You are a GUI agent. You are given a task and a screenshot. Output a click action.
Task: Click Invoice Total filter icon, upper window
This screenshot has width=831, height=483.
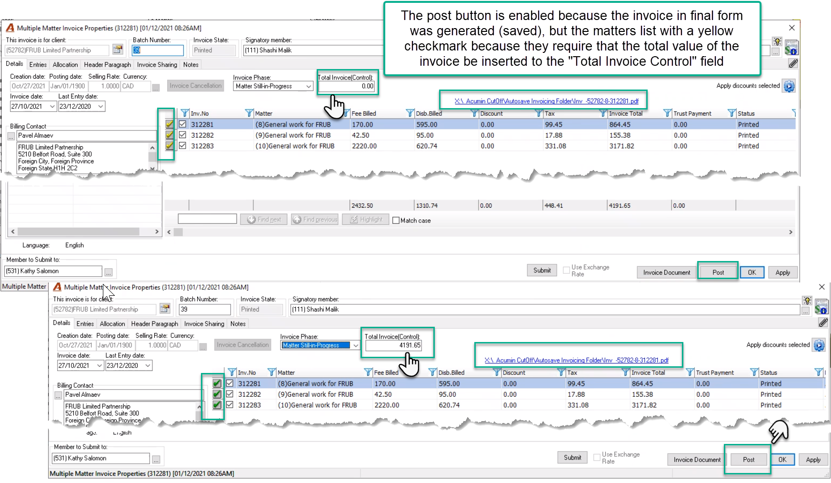(x=603, y=113)
